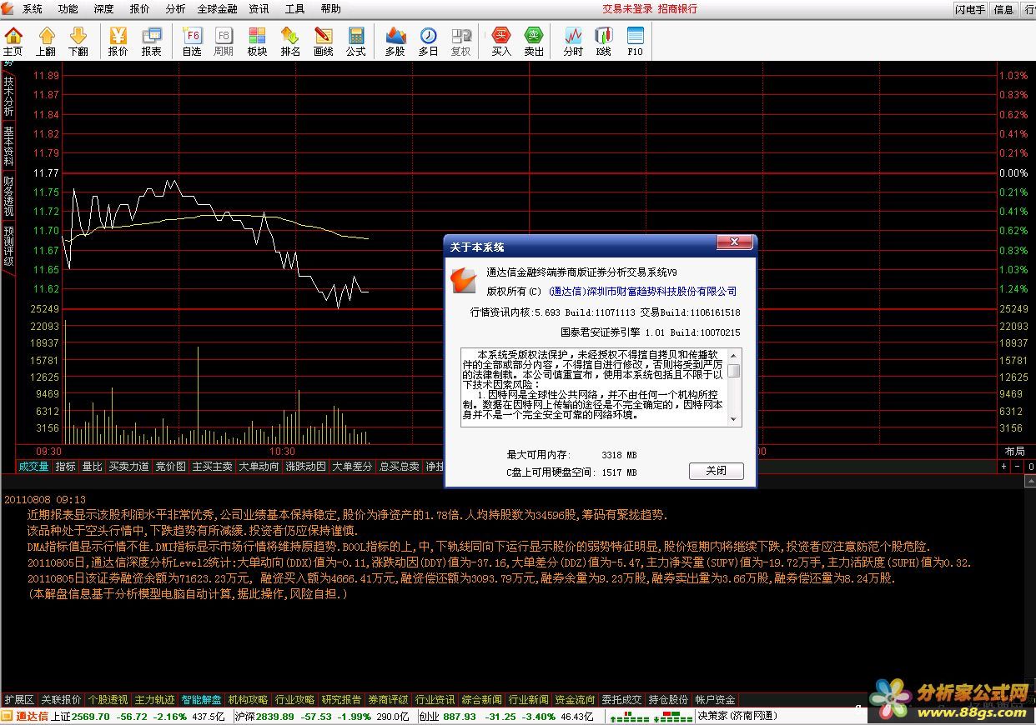This screenshot has height=725, width=1036.
Task: Open 报价 quotes icon
Action: (x=118, y=42)
